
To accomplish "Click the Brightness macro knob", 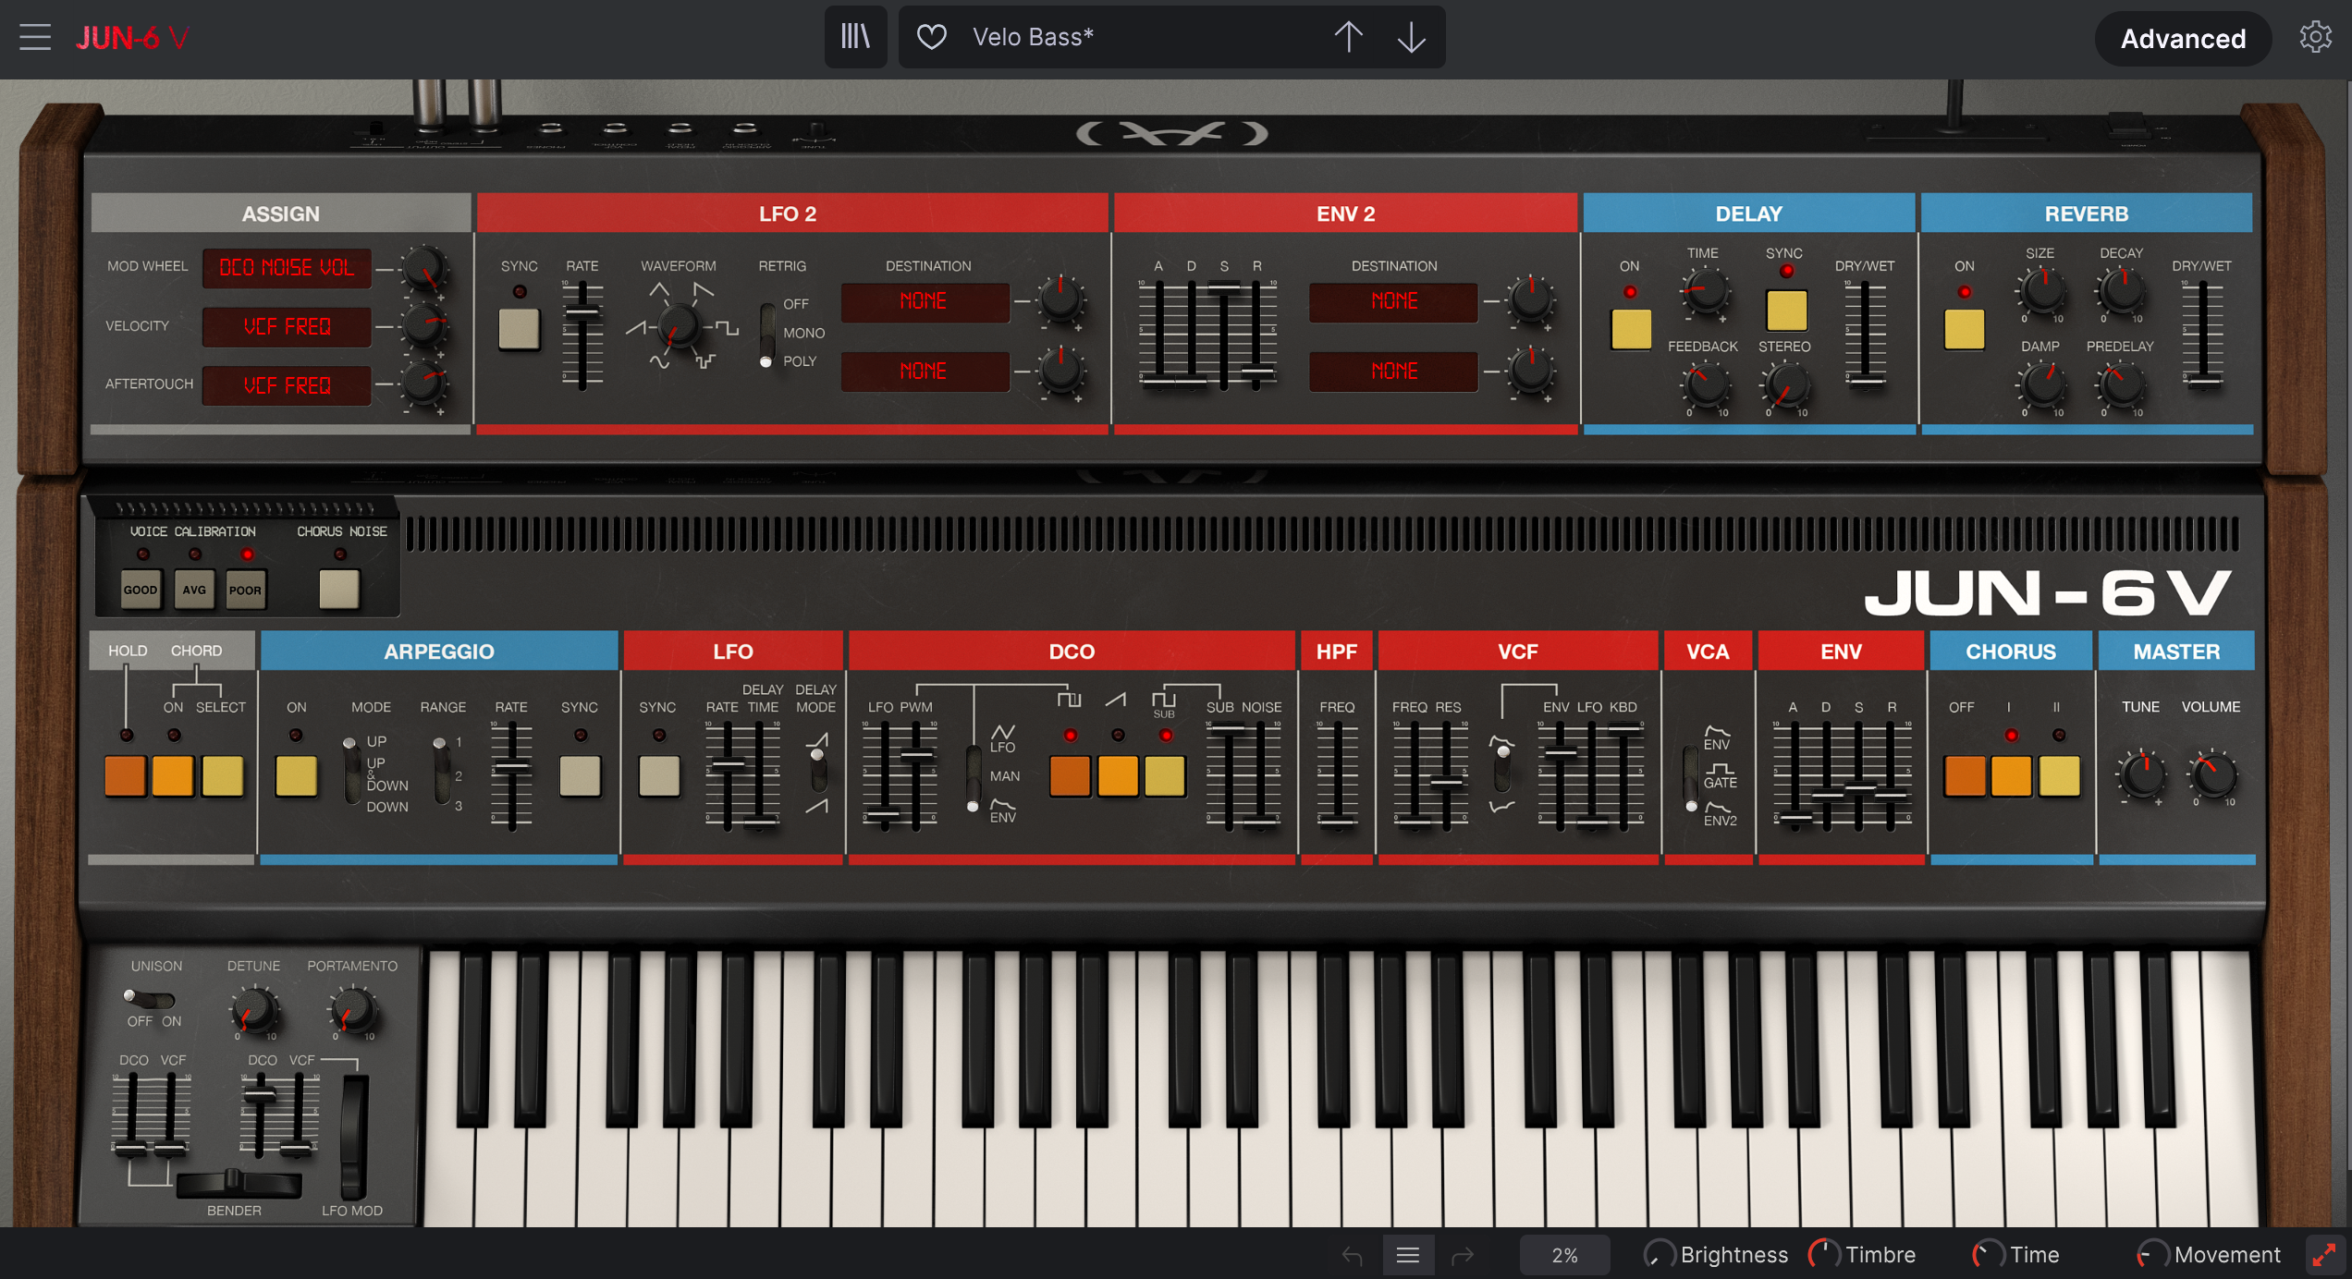I will [1660, 1255].
